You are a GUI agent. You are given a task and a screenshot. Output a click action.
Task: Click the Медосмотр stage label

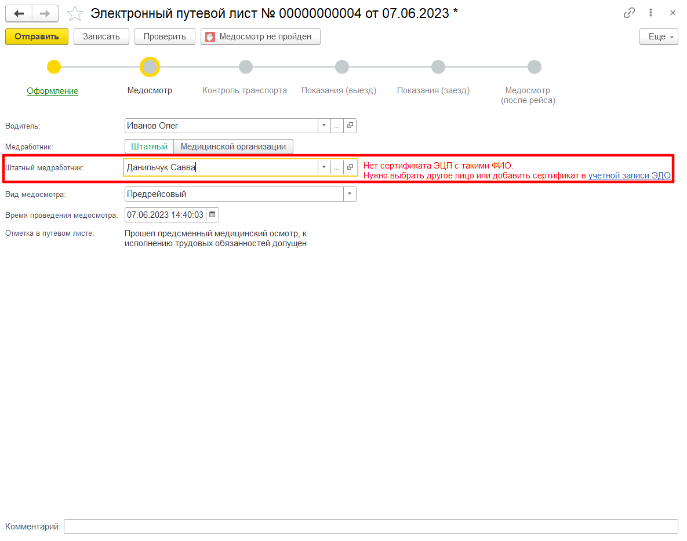point(150,90)
